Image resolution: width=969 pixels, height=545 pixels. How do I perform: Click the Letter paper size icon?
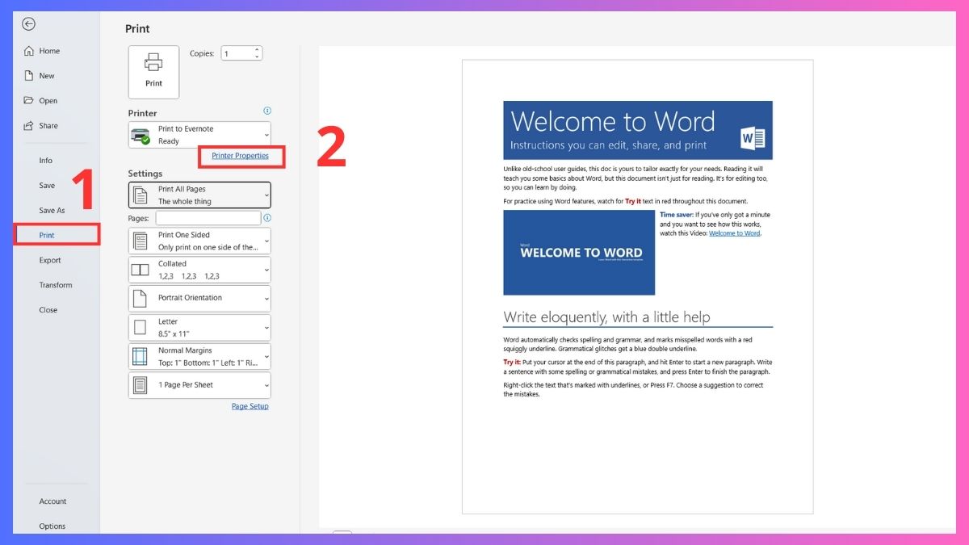(x=140, y=327)
